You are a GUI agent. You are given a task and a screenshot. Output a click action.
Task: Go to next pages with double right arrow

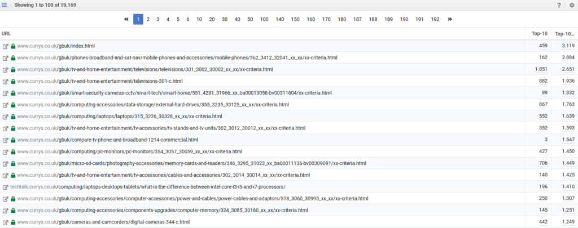coord(449,19)
